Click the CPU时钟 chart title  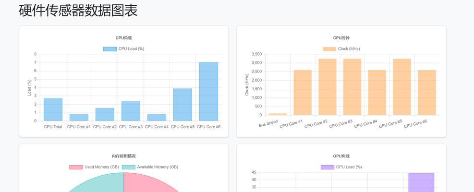[341, 38]
